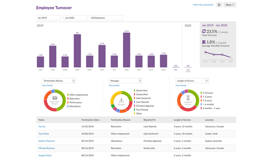
Task: Select the JAN 1.3% bar in 2019
Action: 40,62
